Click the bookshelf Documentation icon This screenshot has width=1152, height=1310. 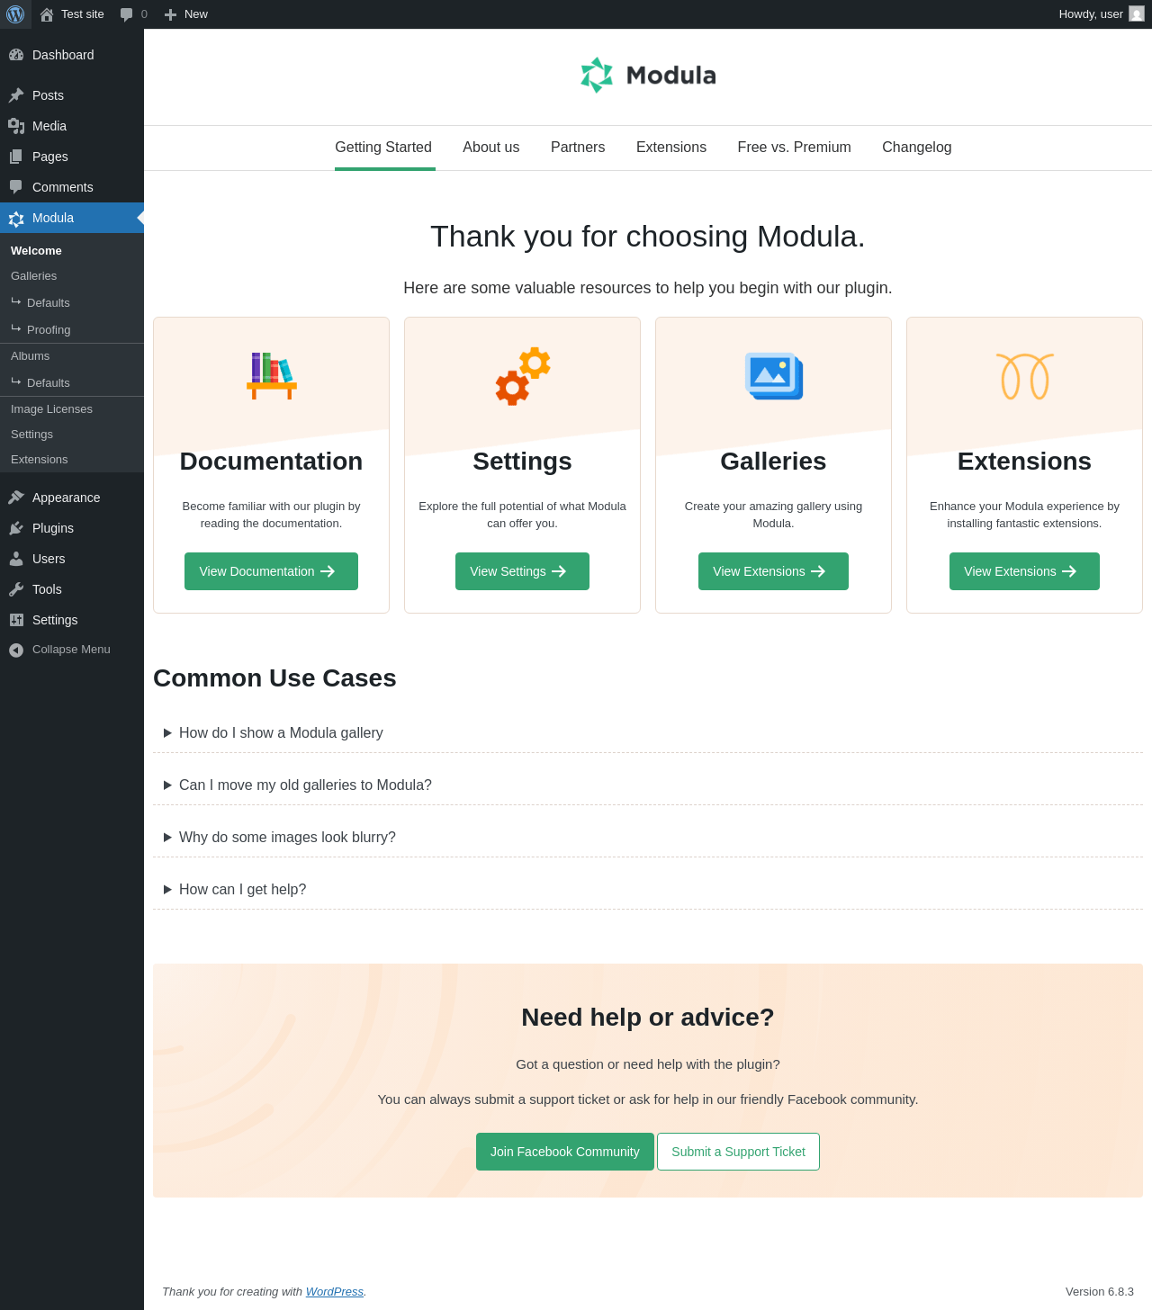point(272,375)
